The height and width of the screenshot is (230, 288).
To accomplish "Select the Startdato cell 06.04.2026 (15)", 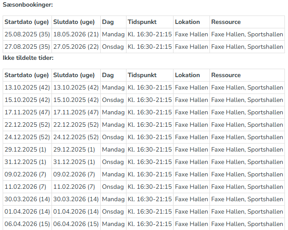I will [27, 224].
